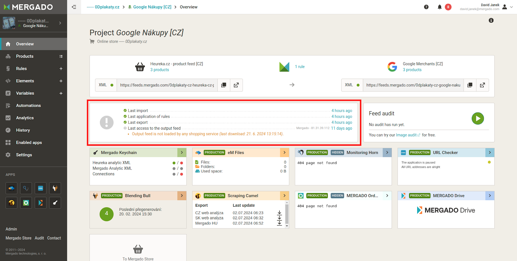517x261 pixels.
Task: Open Monitoring Horn app icon in sidebar
Action: [x=26, y=188]
